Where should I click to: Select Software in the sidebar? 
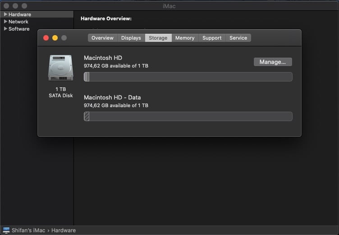pyautogui.click(x=19, y=29)
